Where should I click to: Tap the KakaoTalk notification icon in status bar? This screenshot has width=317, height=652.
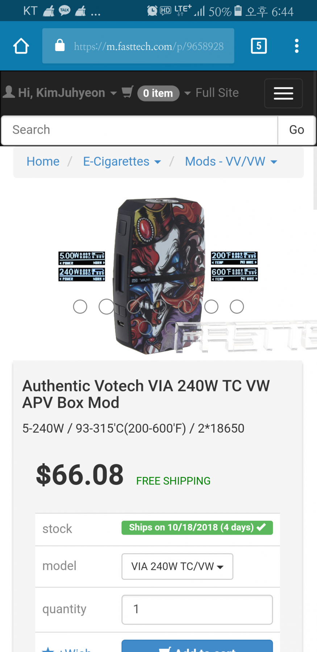65,11
